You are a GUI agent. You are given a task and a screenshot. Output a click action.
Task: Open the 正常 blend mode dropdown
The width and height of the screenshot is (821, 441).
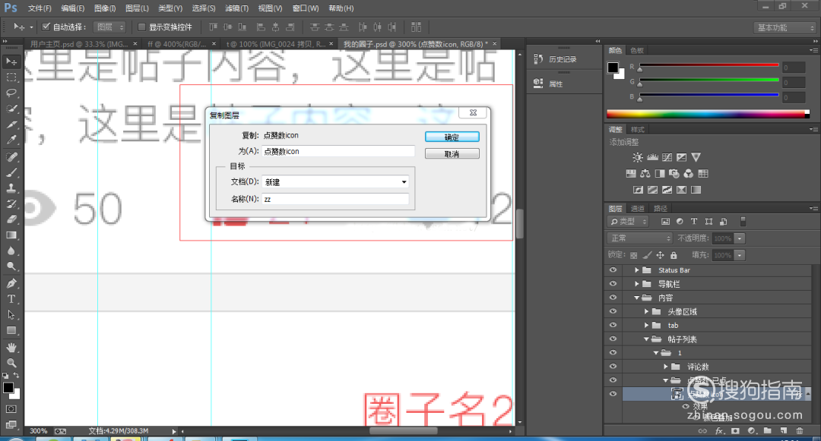[640, 238]
